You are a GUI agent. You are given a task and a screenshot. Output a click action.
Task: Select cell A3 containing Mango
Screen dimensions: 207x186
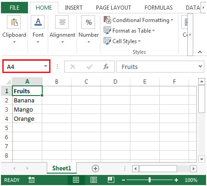(x=27, y=109)
